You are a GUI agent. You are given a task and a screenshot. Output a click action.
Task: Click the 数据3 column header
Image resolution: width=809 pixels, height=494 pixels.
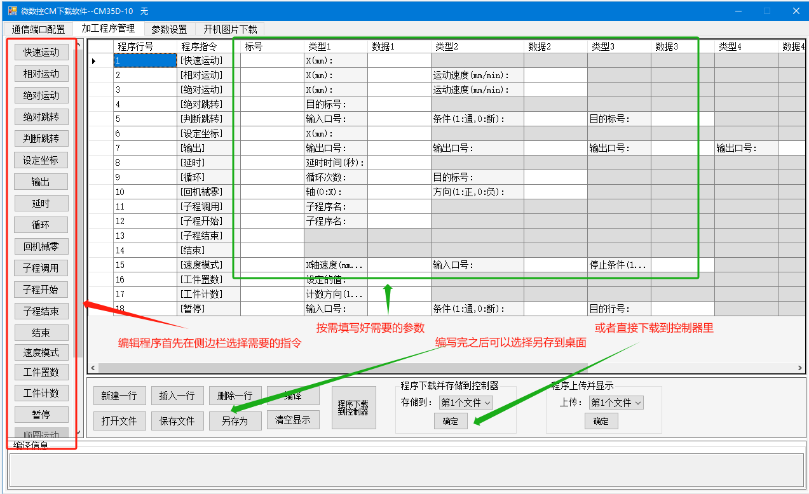click(683, 46)
